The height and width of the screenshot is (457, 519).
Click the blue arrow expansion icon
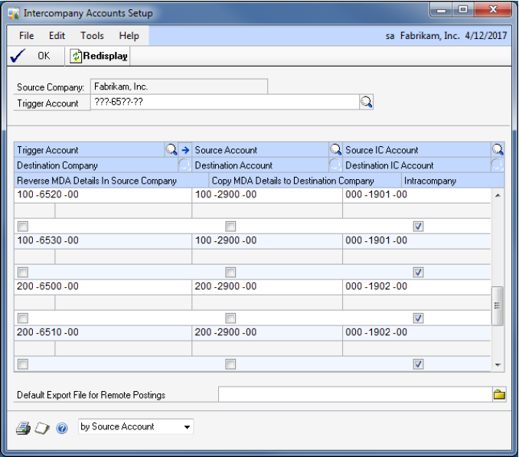[184, 150]
